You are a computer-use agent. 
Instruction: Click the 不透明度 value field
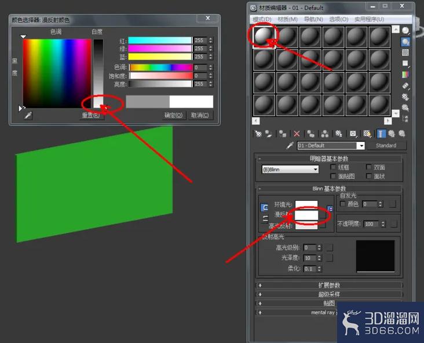372,224
